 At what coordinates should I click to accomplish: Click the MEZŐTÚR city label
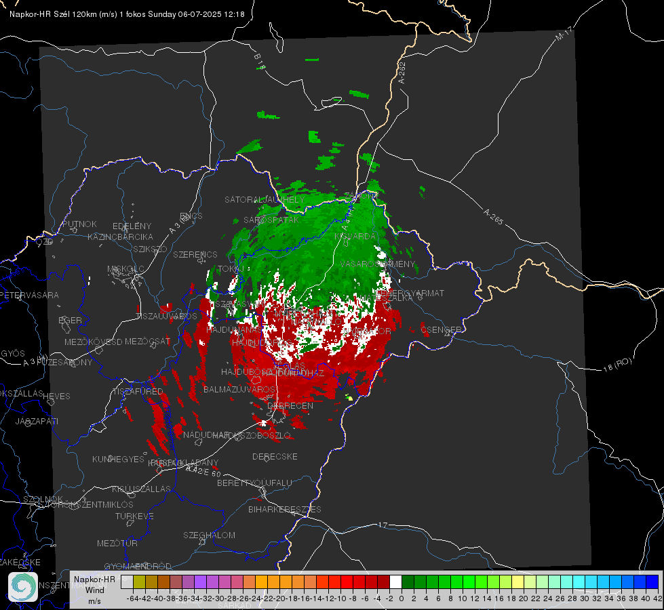coord(117,543)
